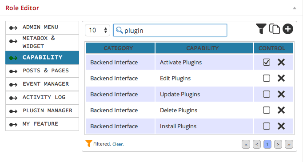The height and width of the screenshot is (162, 303).
Task: Select page 1 in pagination
Action: click(x=267, y=144)
